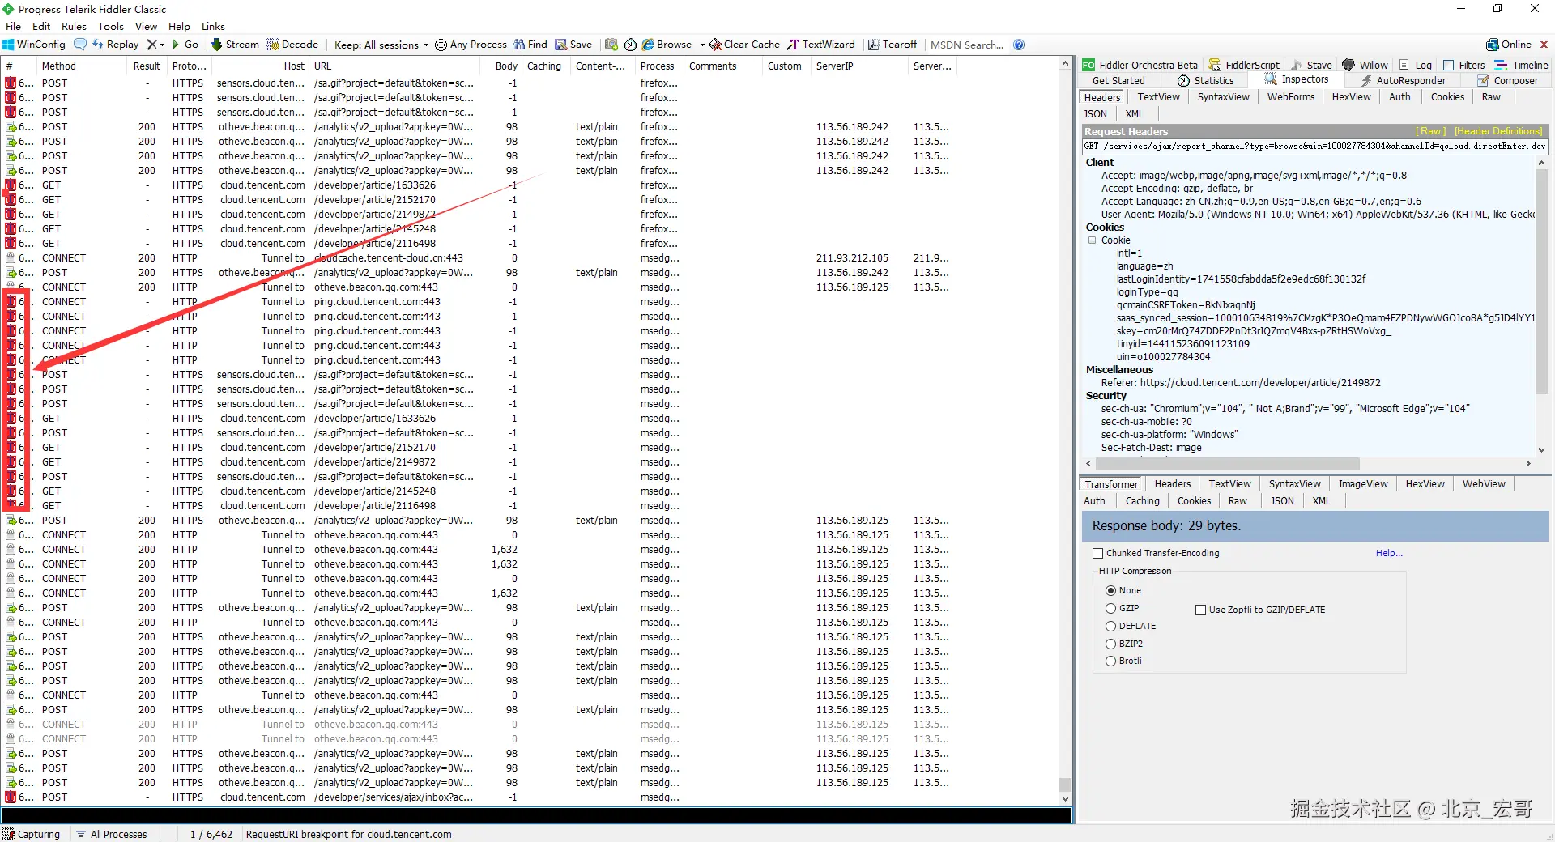The height and width of the screenshot is (842, 1555).
Task: Open the Stave tab
Action: (1312, 65)
